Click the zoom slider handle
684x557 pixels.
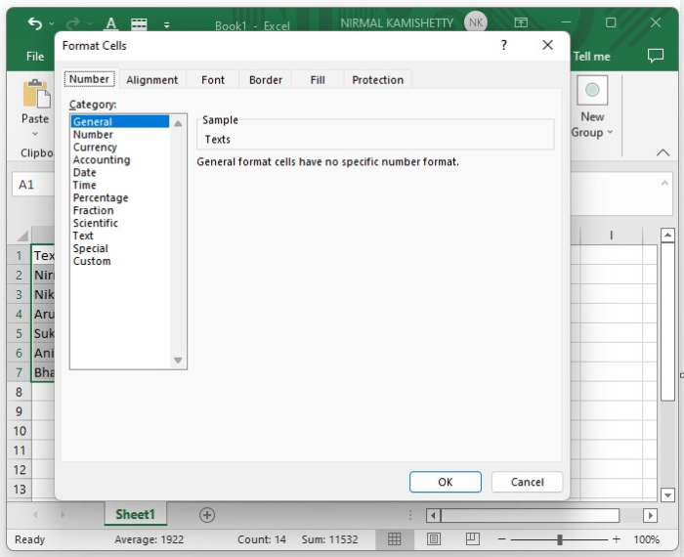[560, 539]
